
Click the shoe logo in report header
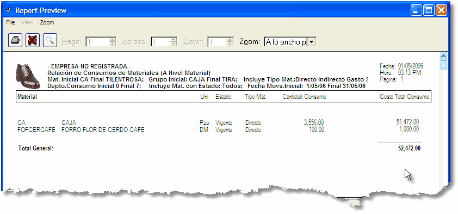(x=28, y=76)
